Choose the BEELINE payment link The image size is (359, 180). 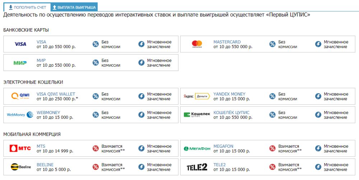pyautogui.click(x=45, y=165)
